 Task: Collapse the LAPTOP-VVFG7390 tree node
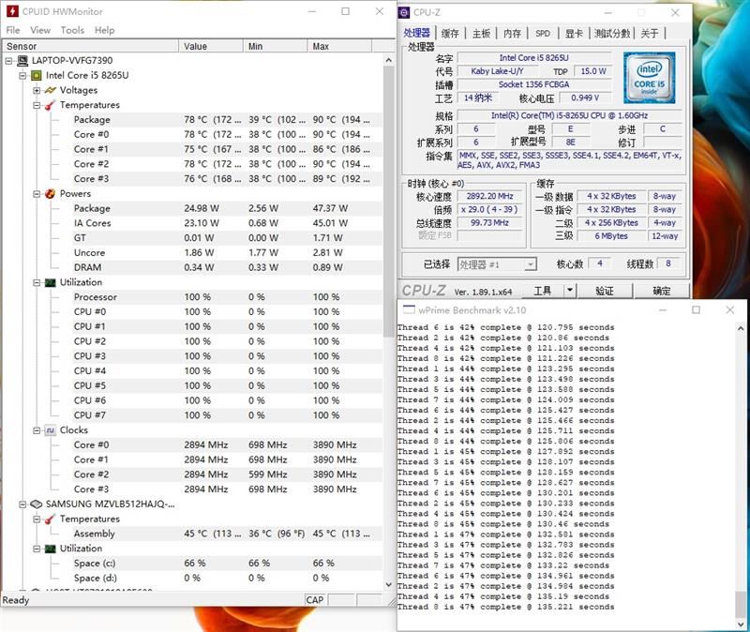[8, 61]
